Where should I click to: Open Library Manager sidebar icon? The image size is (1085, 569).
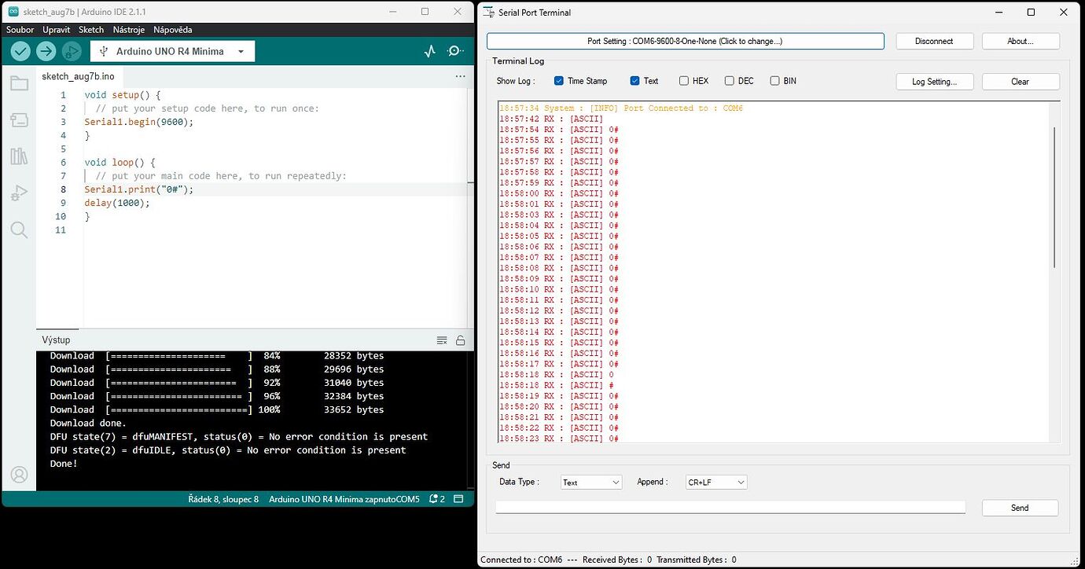click(19, 156)
